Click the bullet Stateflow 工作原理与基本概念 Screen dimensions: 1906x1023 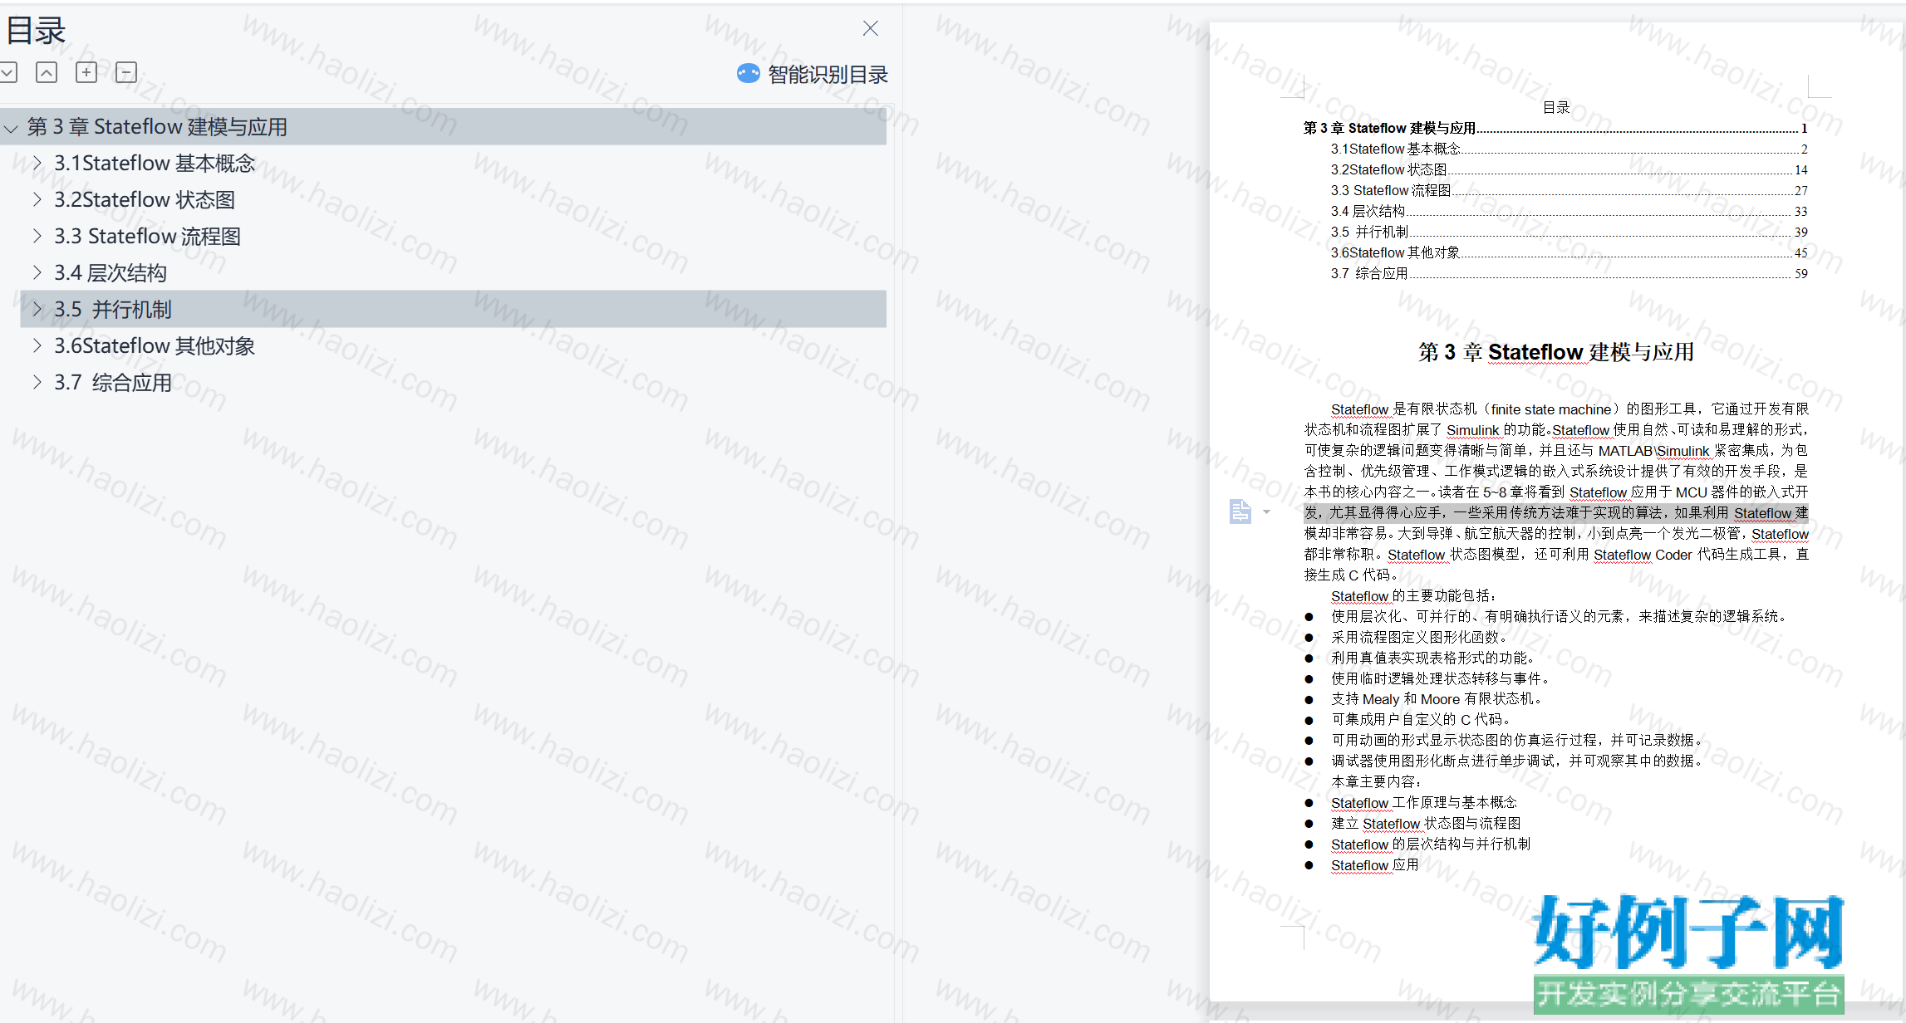[x=1424, y=802]
